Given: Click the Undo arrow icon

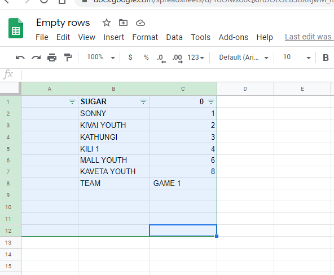Looking at the screenshot, I should pos(20,57).
